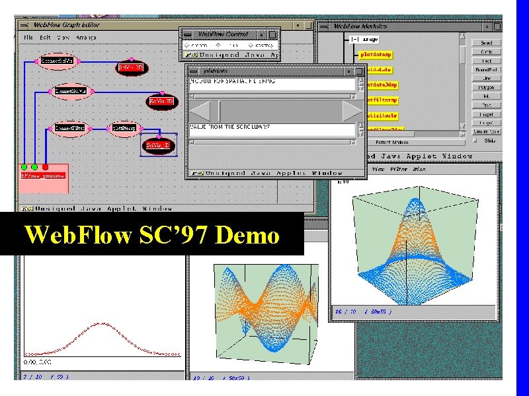Click the Select tool button
The image size is (529, 396).
(486, 43)
